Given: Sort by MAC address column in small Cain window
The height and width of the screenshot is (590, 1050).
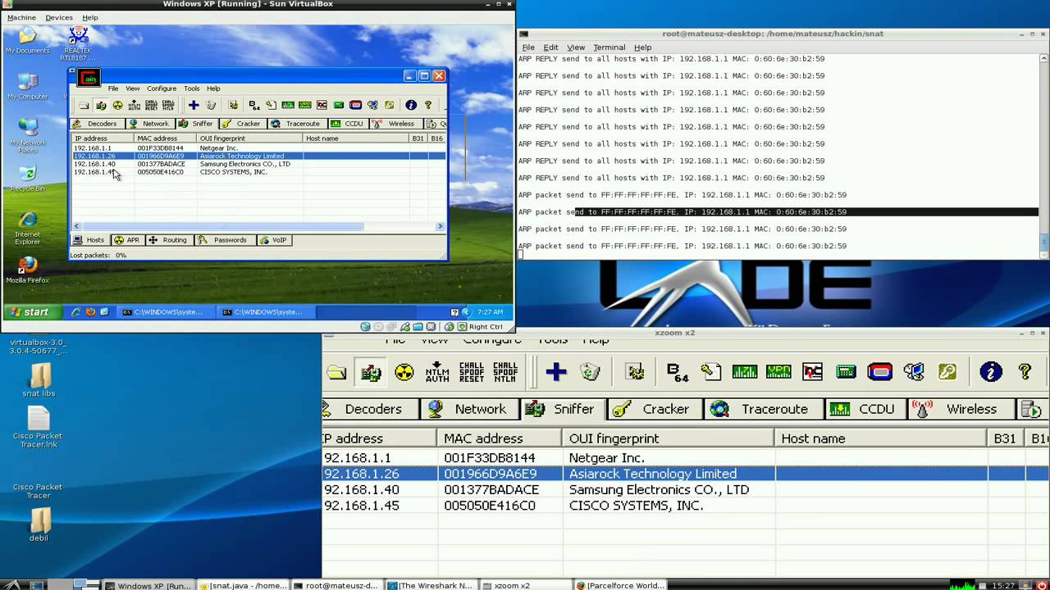Looking at the screenshot, I should coord(166,138).
